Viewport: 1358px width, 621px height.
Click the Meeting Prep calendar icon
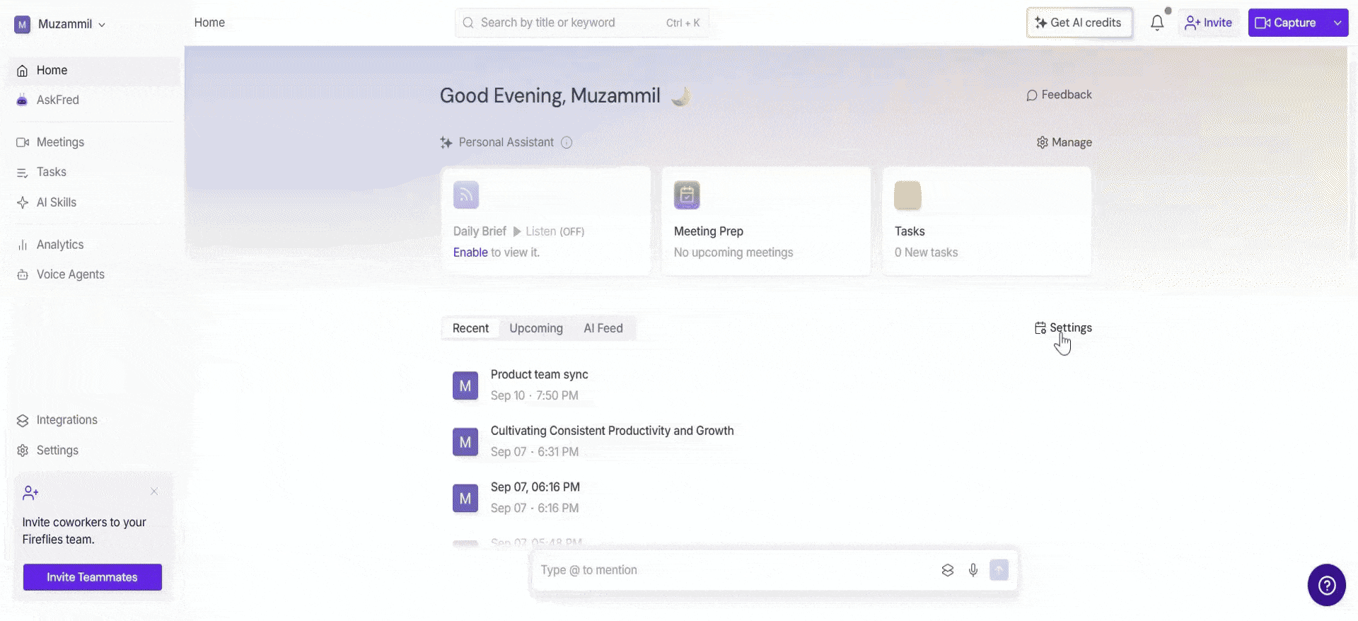(x=687, y=195)
